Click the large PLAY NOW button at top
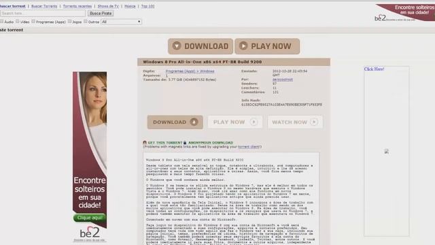 click(267, 46)
